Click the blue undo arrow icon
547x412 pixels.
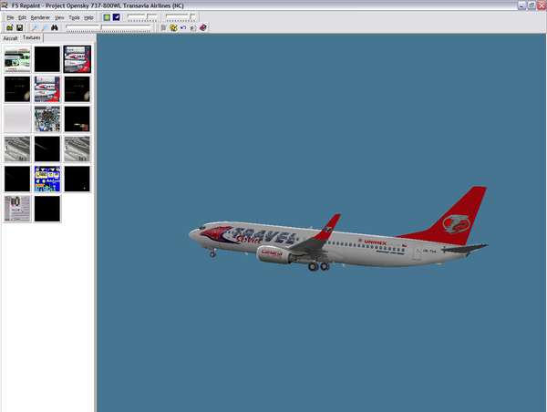pyautogui.click(x=183, y=27)
